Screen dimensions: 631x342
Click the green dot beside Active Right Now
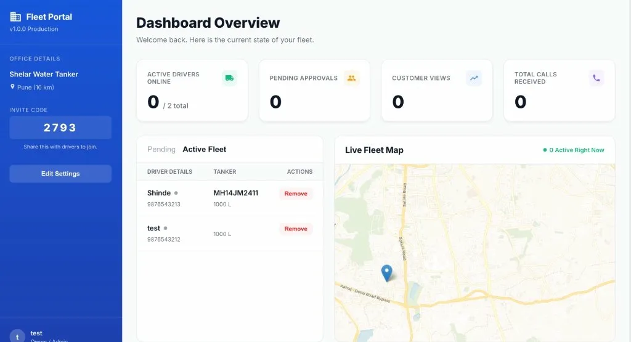click(545, 150)
